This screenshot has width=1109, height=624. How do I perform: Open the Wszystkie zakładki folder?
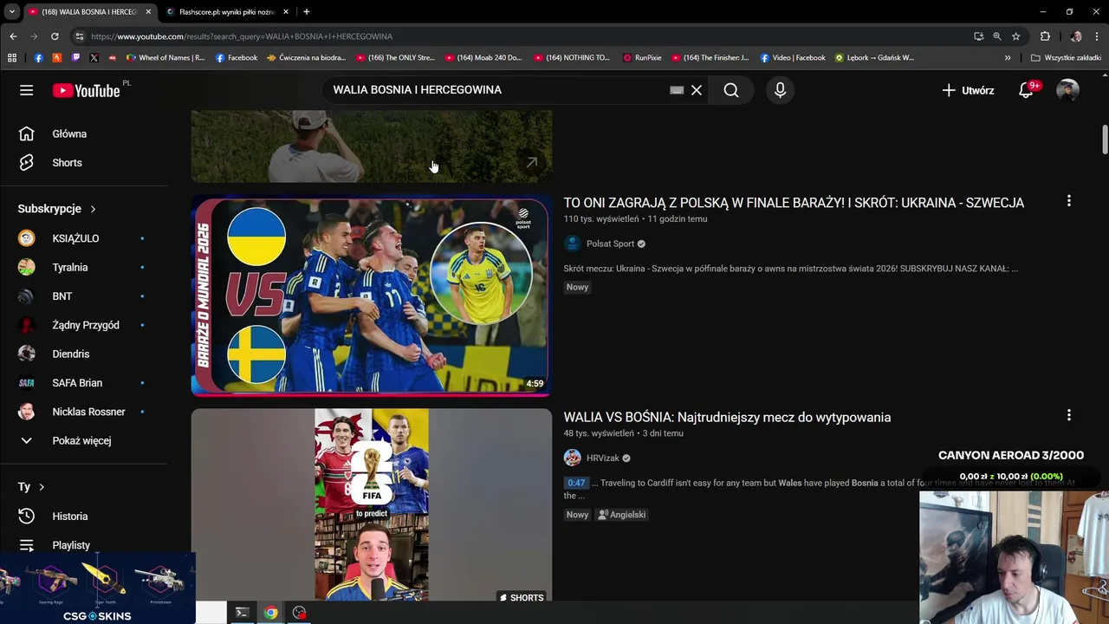pyautogui.click(x=1067, y=57)
